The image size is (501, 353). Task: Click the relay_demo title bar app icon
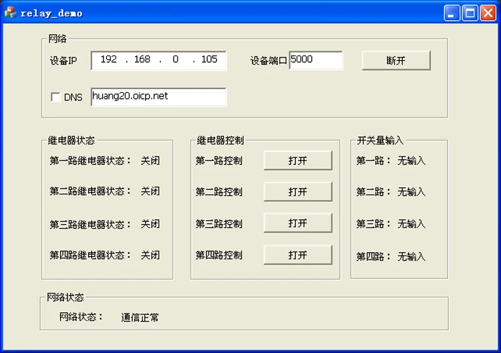tap(10, 13)
